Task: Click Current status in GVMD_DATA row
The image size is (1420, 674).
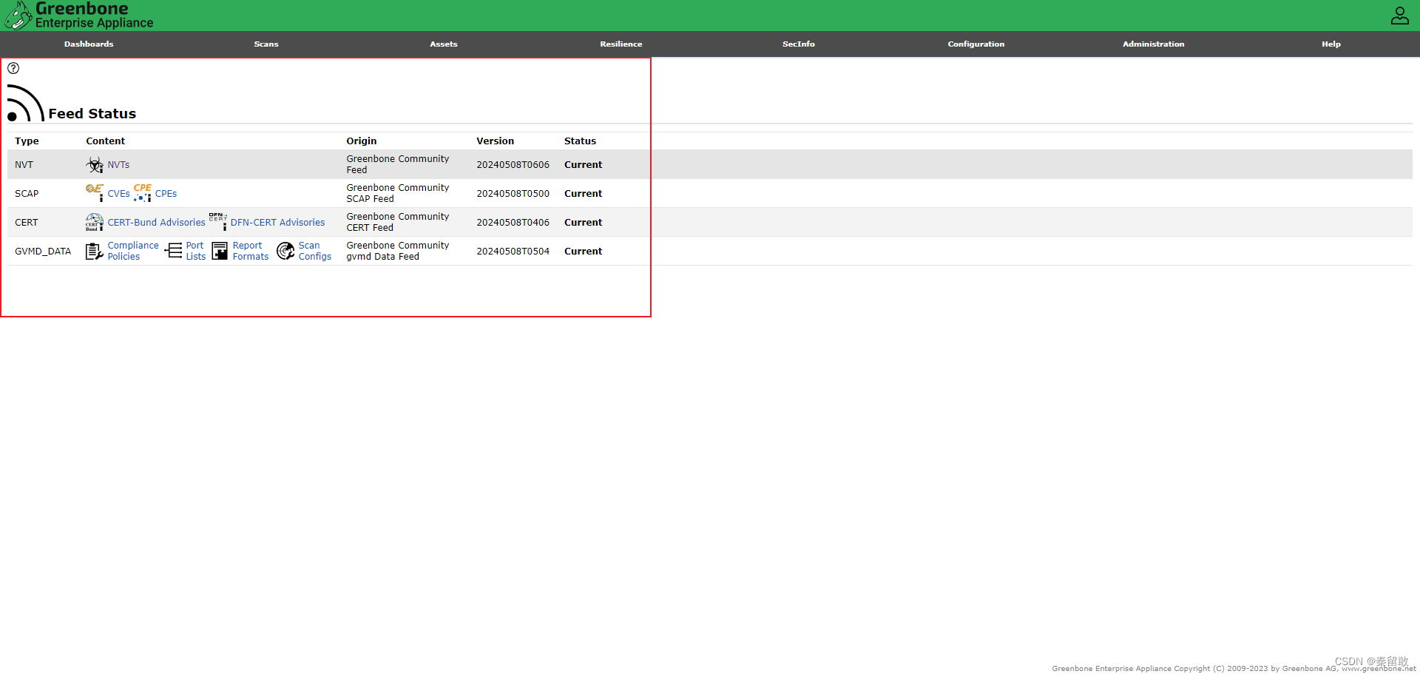Action: (583, 252)
